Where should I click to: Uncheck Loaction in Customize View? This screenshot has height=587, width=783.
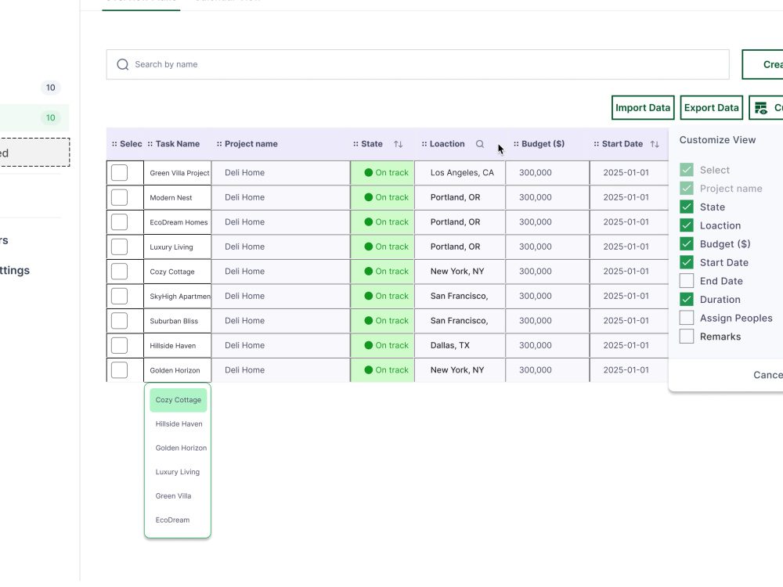click(x=687, y=225)
